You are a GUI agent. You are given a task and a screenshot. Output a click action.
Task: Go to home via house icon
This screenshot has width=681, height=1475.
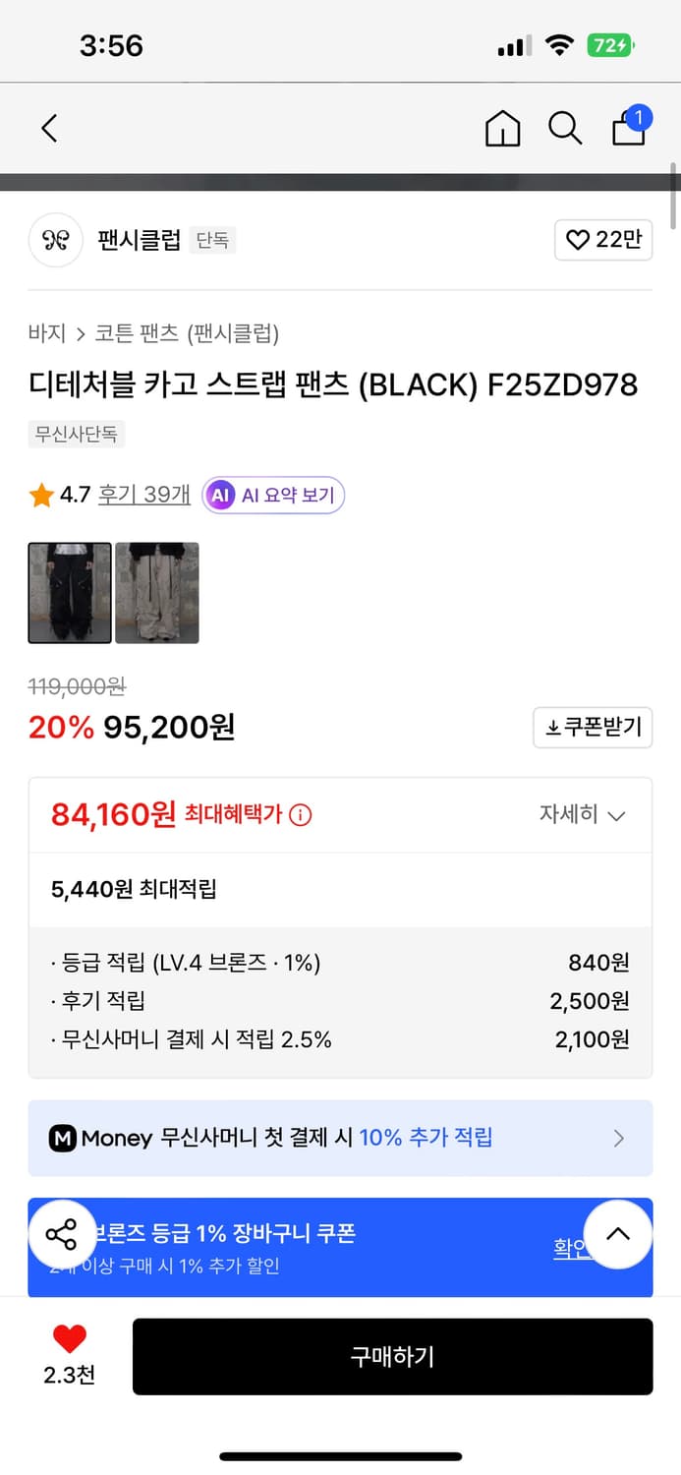click(x=502, y=129)
